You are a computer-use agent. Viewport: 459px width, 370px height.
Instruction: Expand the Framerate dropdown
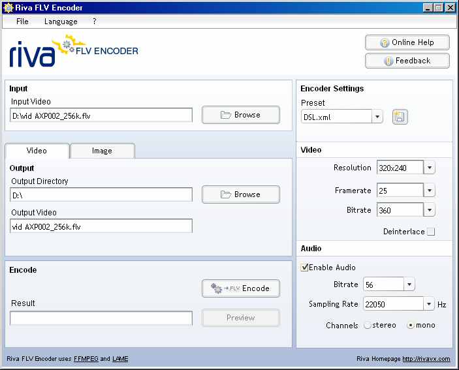coord(429,191)
